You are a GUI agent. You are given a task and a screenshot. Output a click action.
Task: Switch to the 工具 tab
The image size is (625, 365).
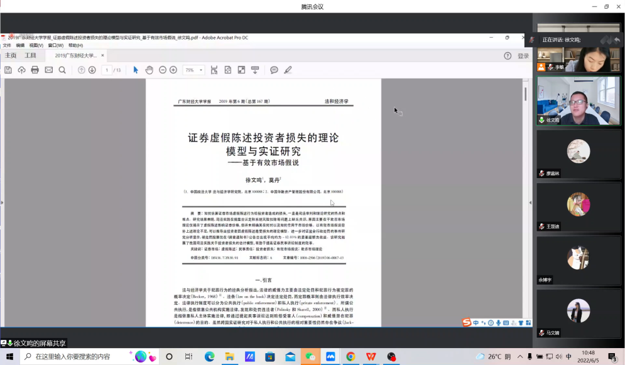(x=30, y=55)
